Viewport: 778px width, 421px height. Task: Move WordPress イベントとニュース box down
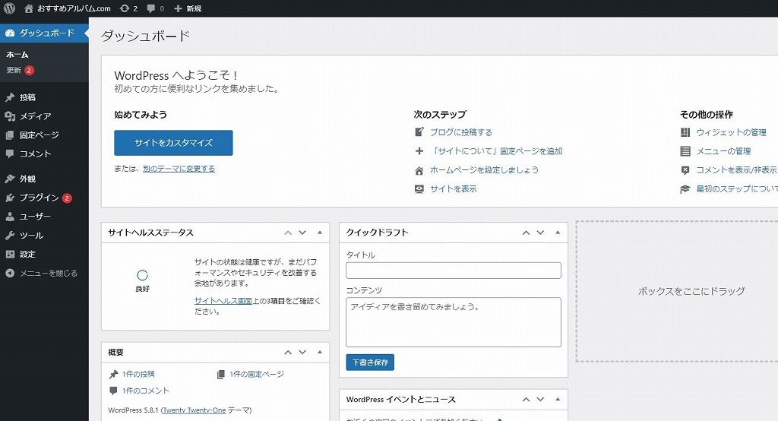pyautogui.click(x=540, y=399)
